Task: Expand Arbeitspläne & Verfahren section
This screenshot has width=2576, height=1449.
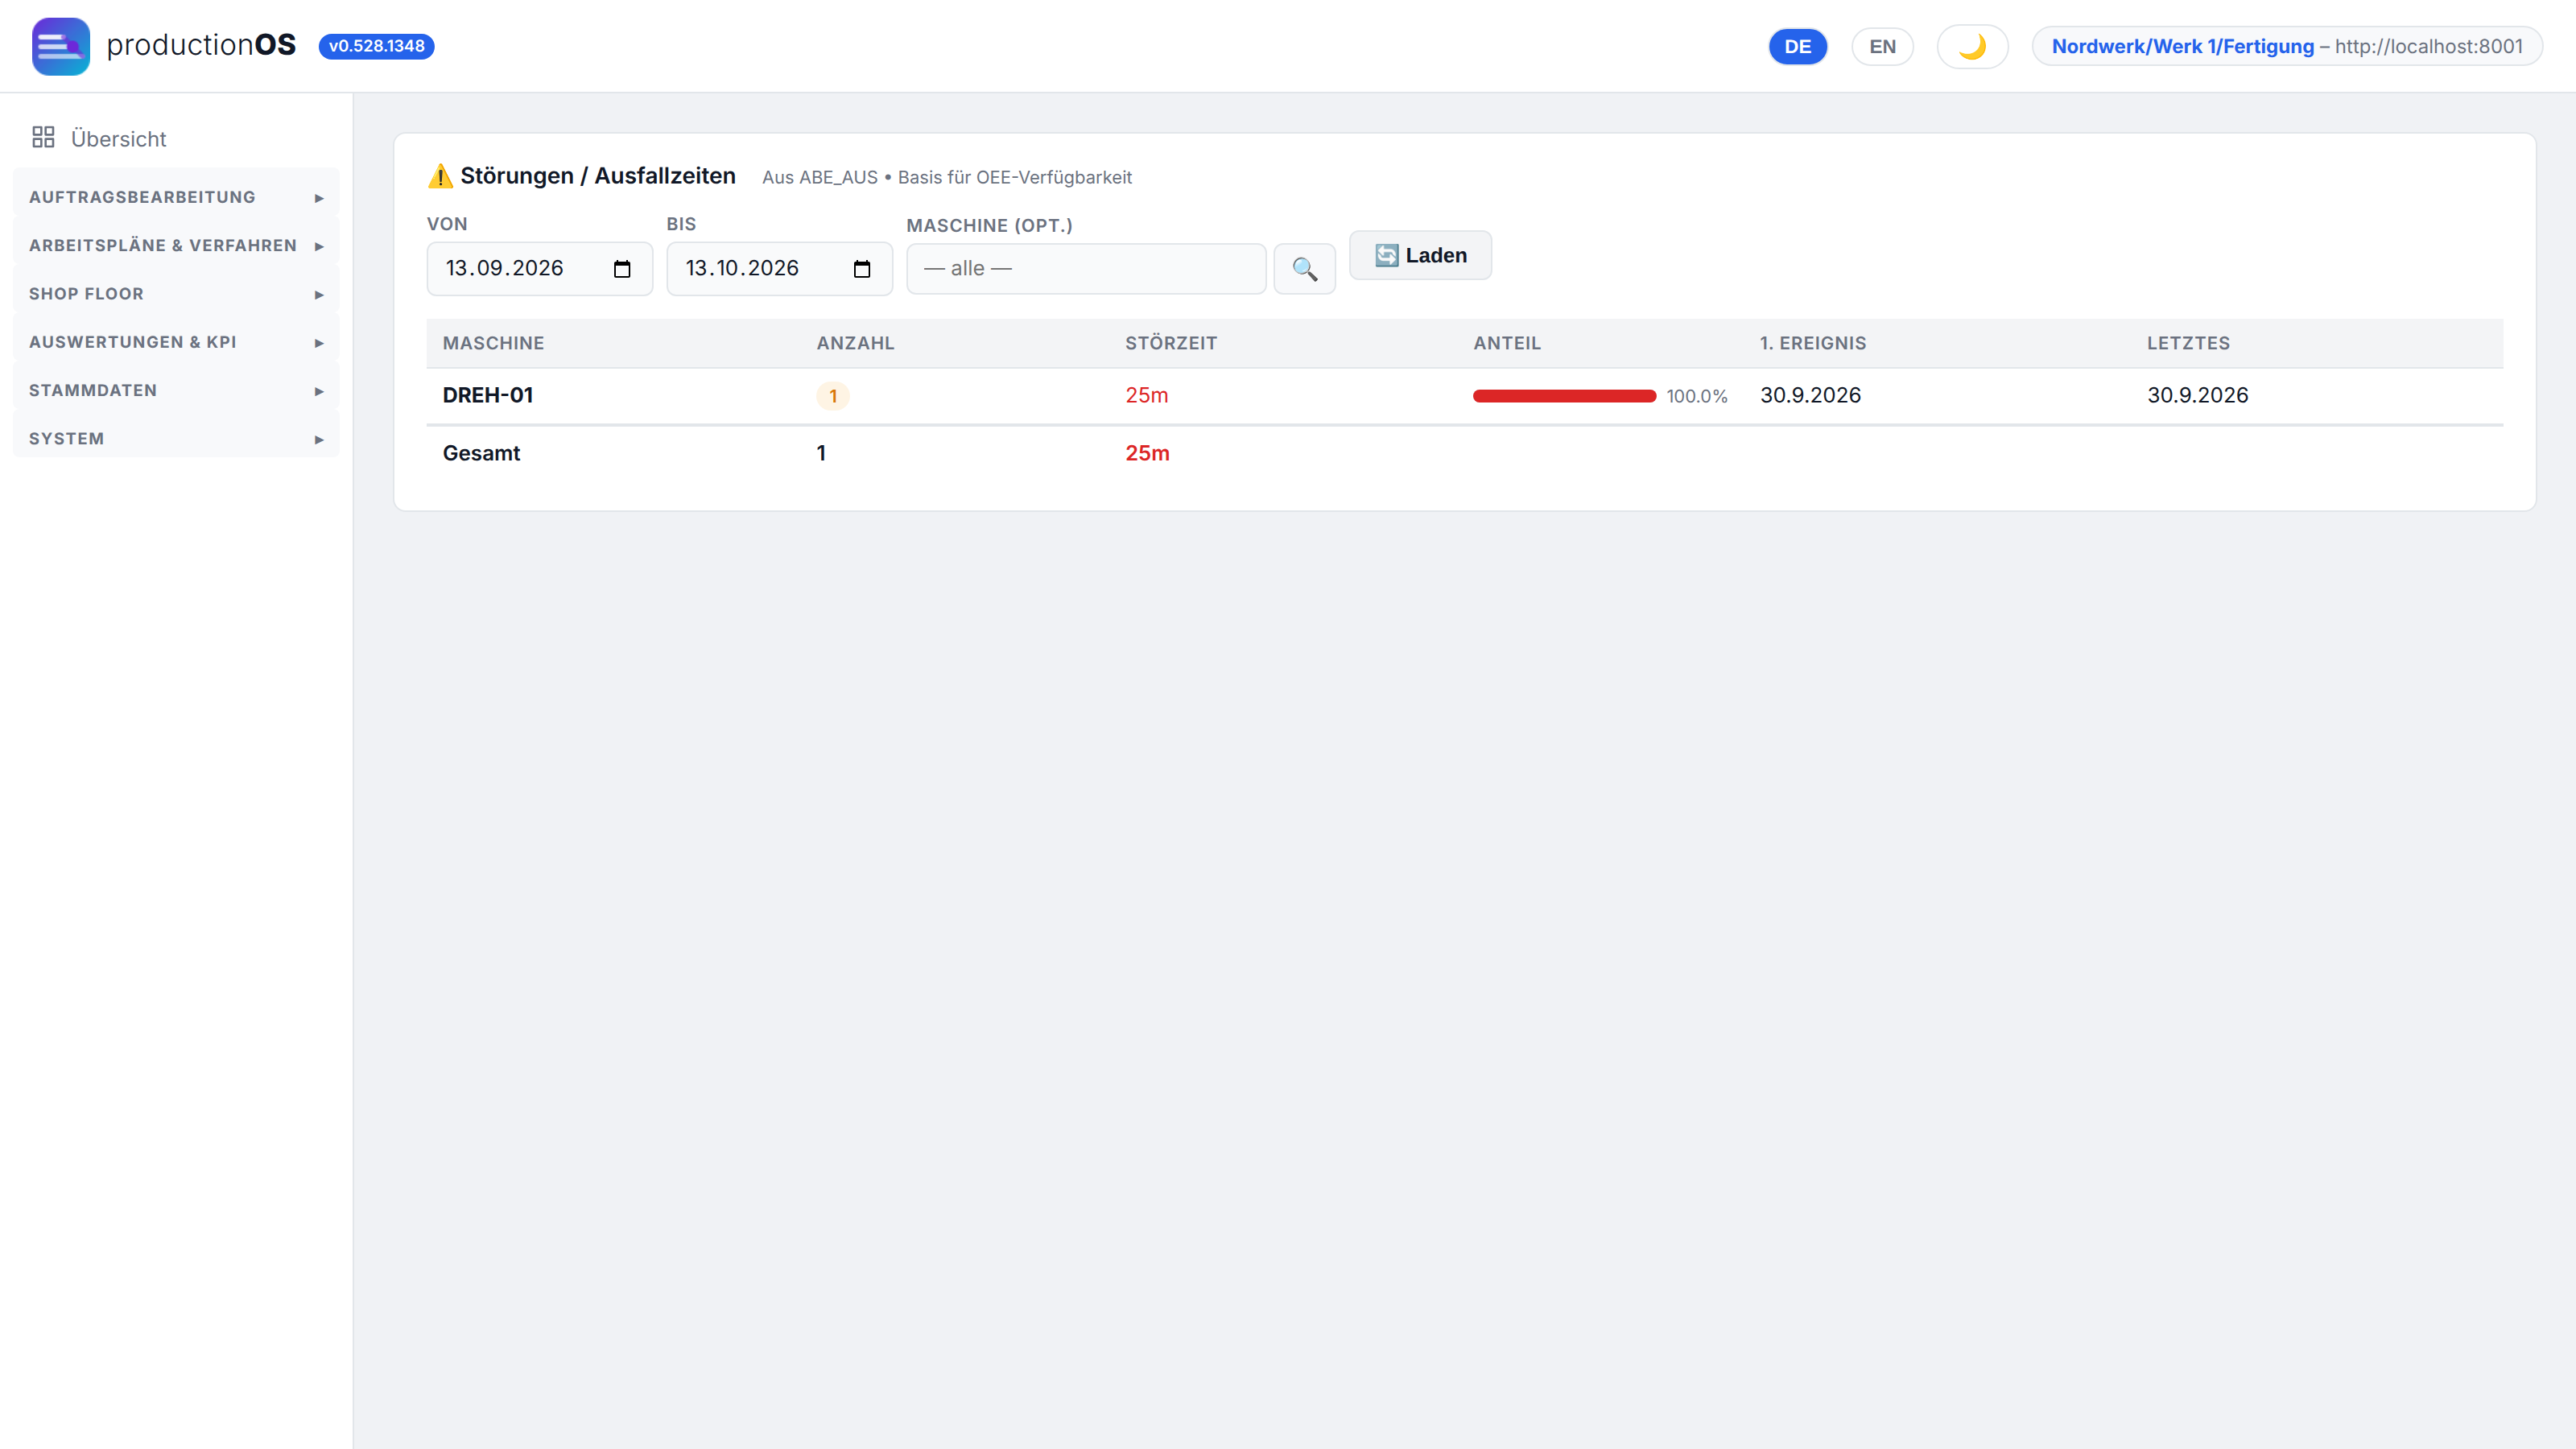Action: click(x=176, y=245)
